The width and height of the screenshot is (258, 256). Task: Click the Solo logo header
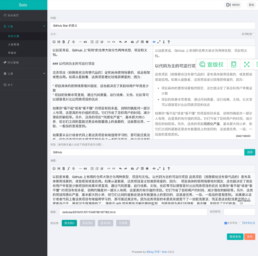tap(23, 5)
